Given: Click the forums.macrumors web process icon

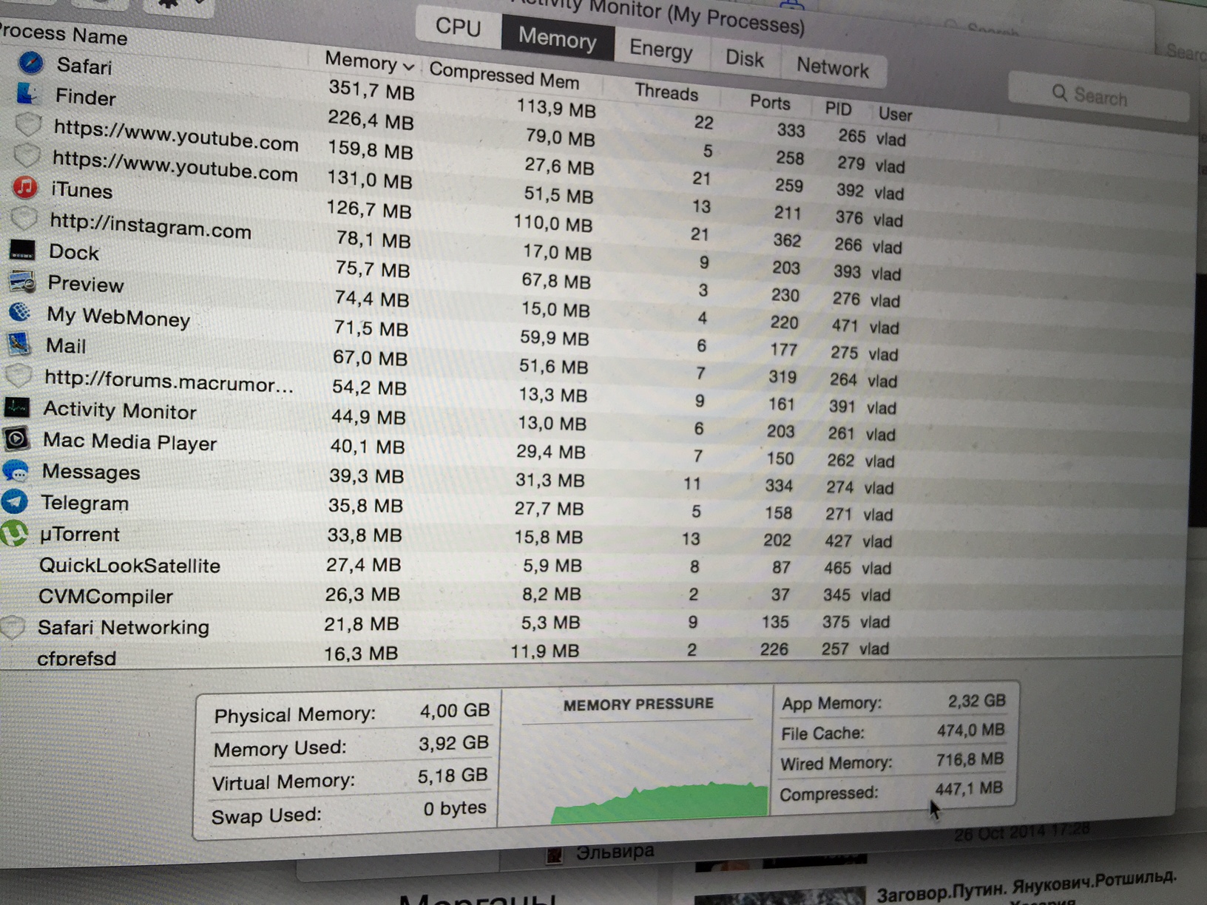Looking at the screenshot, I should click(18, 376).
